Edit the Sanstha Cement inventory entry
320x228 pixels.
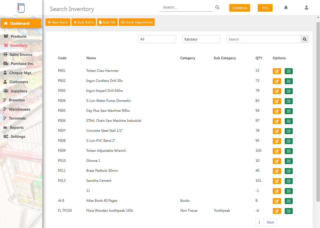click(277, 181)
